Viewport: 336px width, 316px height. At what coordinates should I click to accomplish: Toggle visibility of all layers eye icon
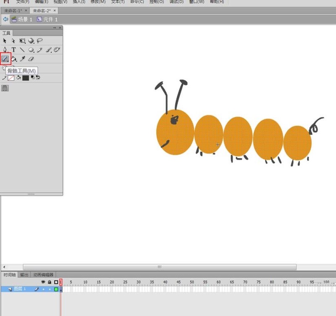(x=43, y=282)
